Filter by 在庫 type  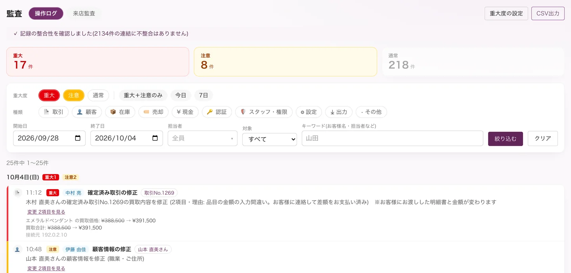coord(120,112)
